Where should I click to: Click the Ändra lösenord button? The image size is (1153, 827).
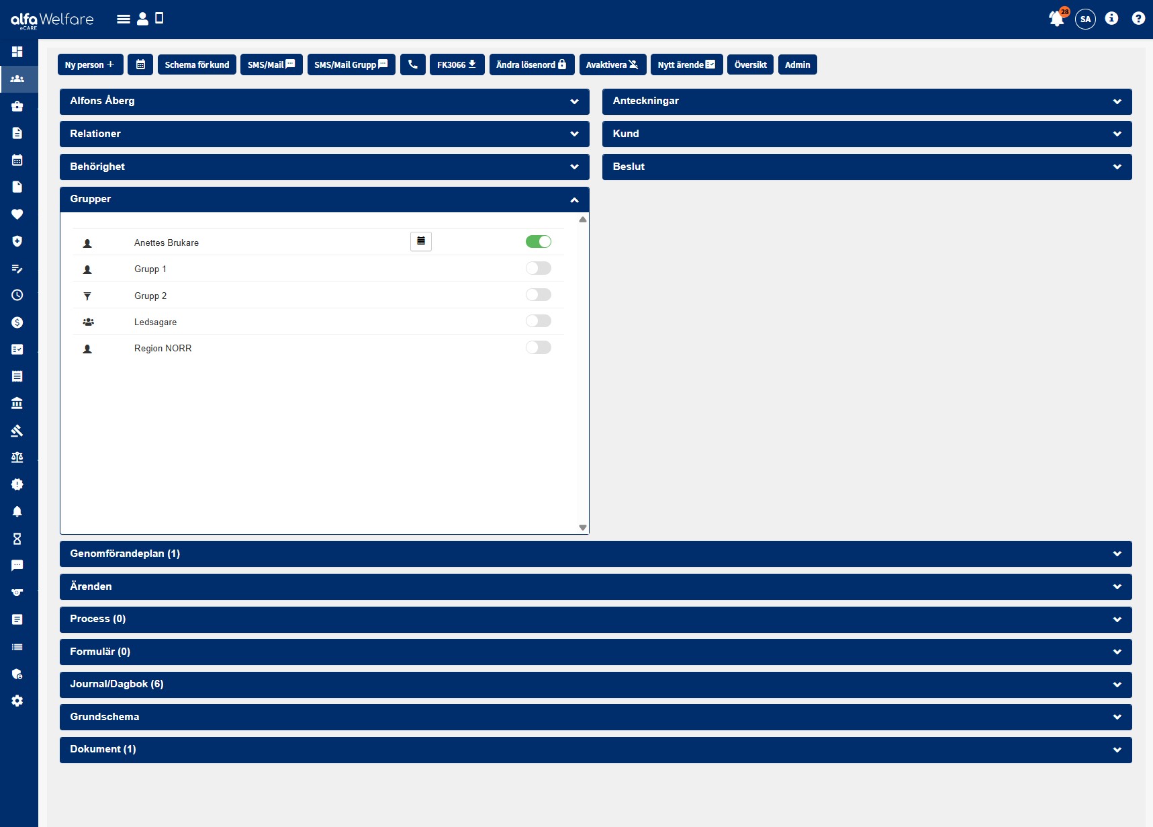[x=531, y=64]
